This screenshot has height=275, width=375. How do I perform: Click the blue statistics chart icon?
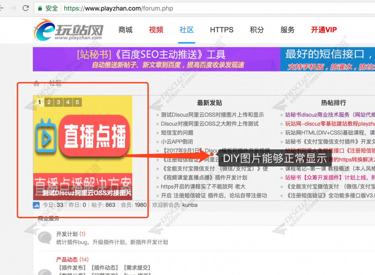[x=36, y=205]
